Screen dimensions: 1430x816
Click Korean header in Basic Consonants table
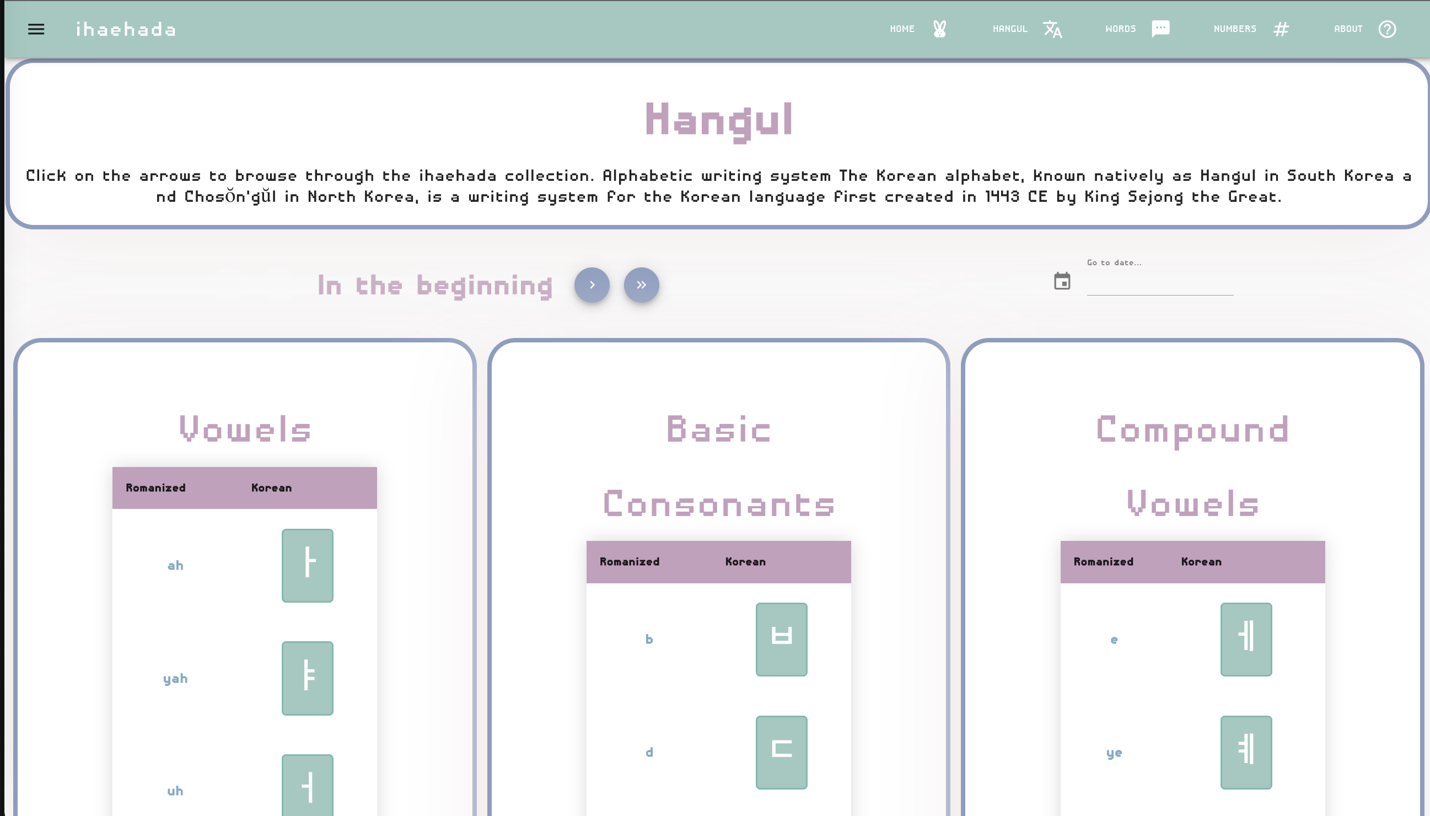point(745,562)
